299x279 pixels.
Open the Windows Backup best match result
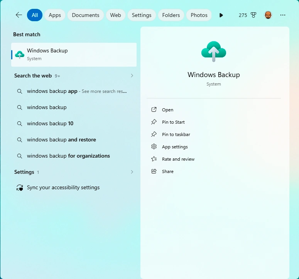click(x=74, y=55)
